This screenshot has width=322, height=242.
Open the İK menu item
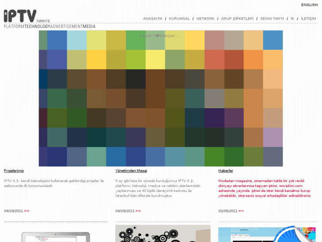(292, 19)
